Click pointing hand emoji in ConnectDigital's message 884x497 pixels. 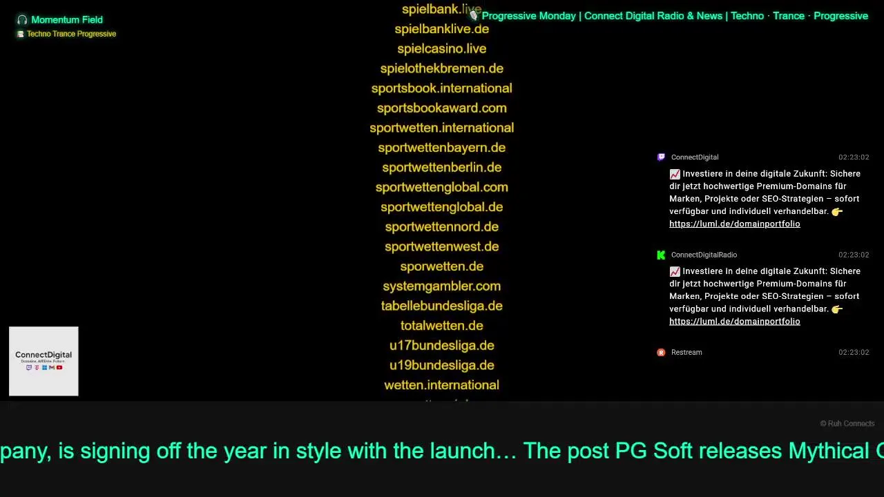click(837, 212)
